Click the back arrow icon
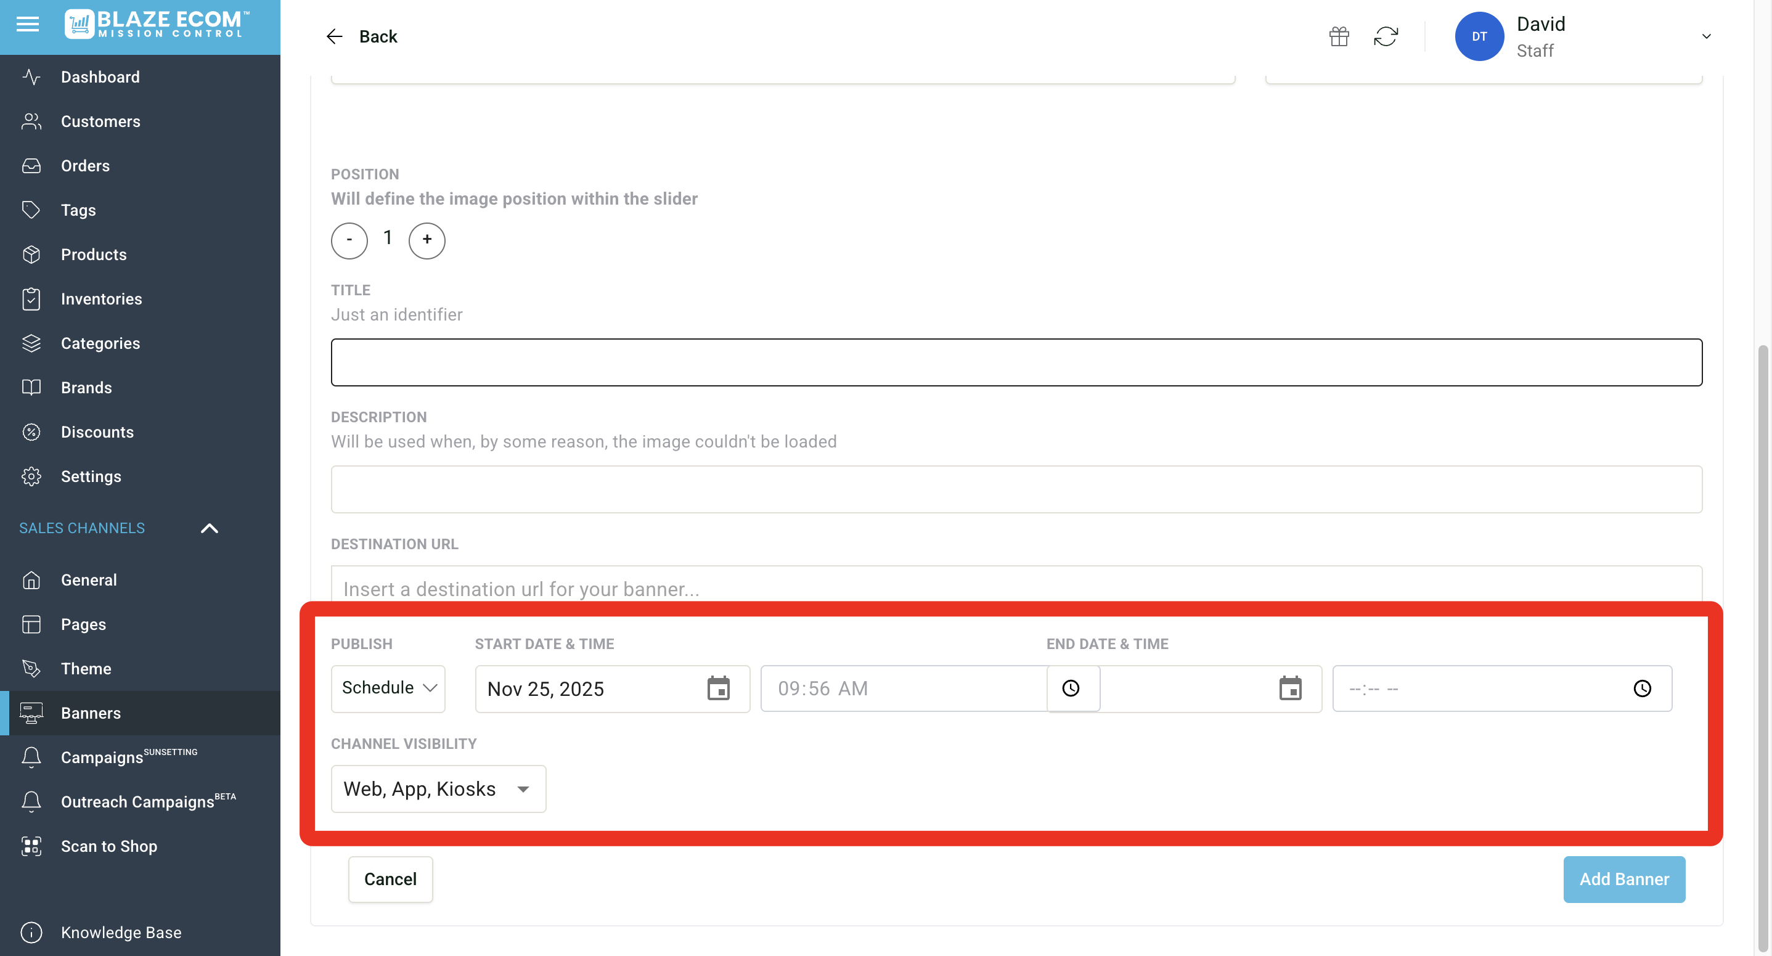 click(334, 36)
